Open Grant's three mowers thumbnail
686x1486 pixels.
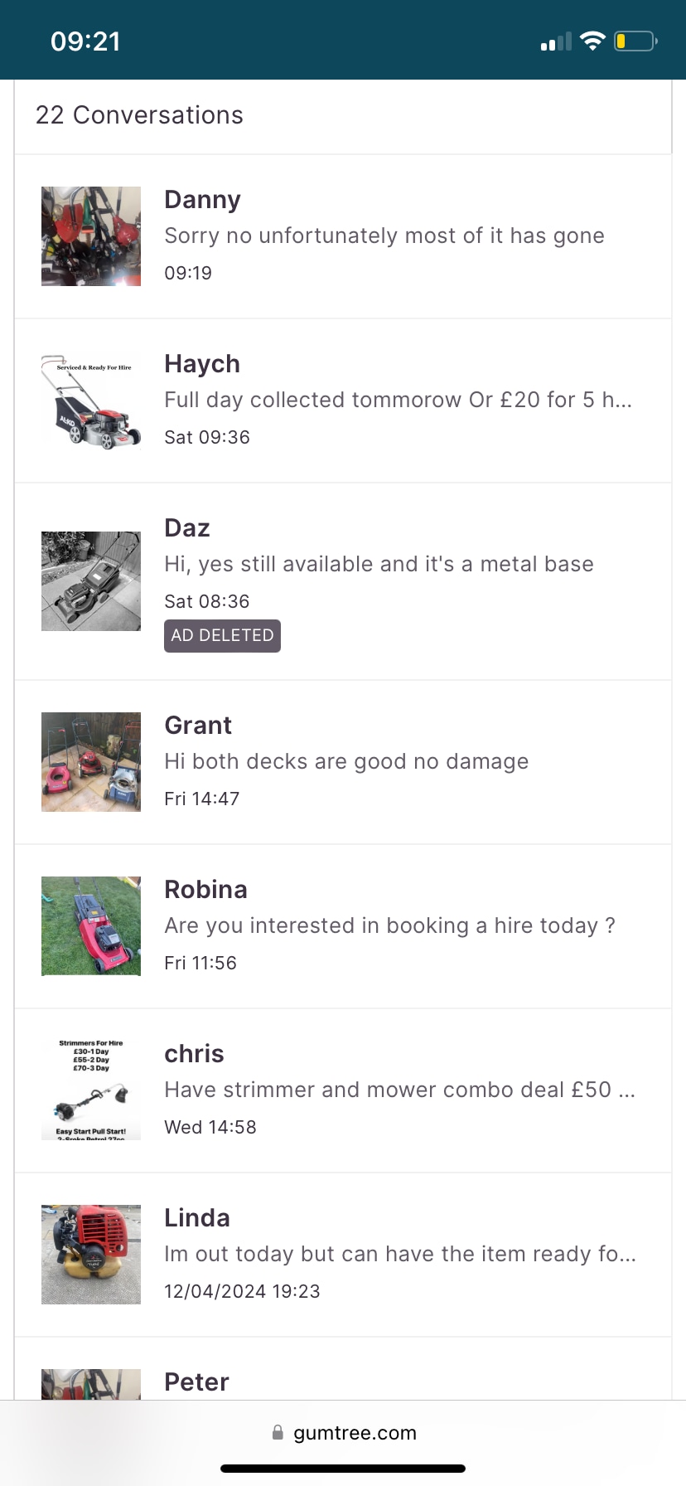(x=91, y=762)
